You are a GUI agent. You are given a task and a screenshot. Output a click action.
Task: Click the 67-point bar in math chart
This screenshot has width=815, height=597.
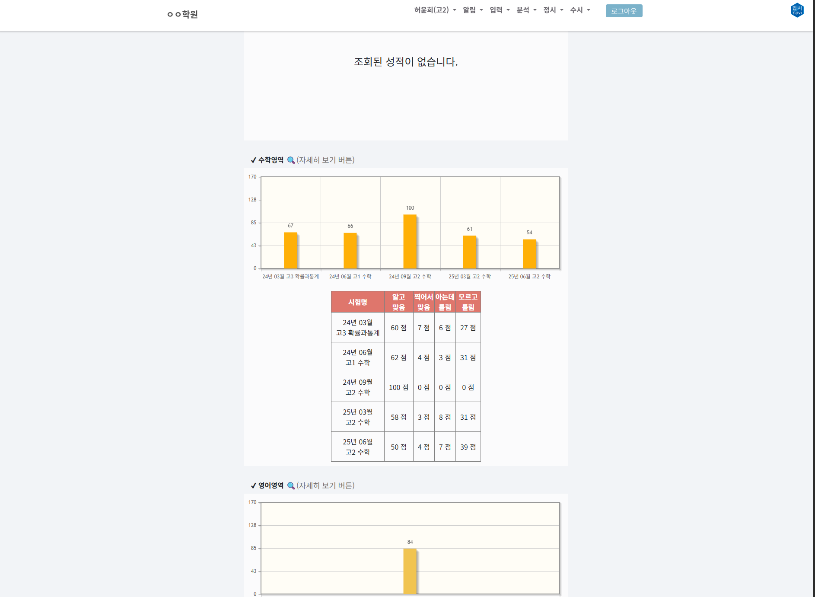(290, 250)
